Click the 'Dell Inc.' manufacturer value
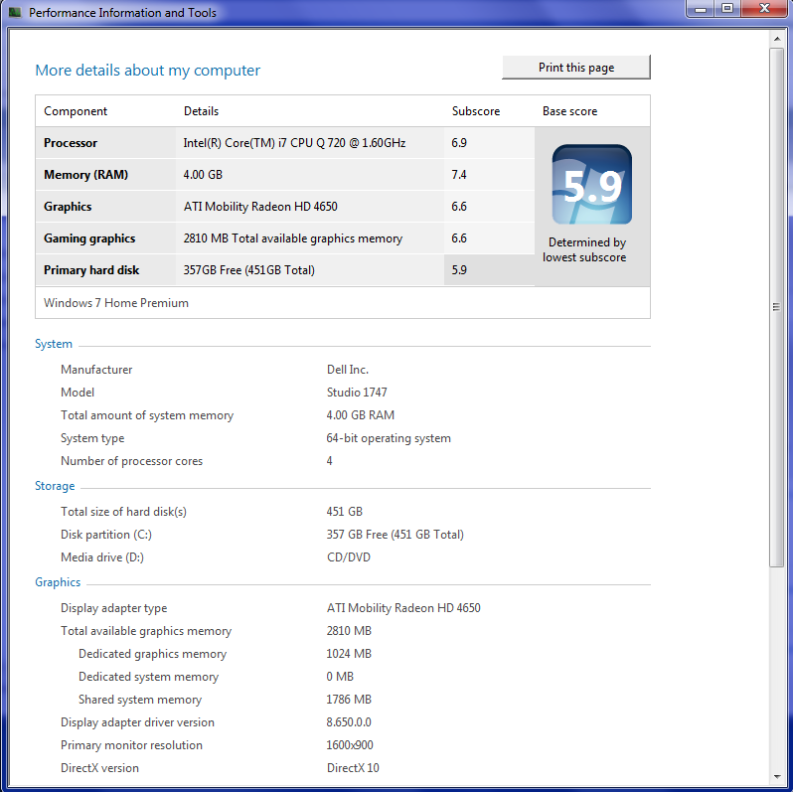This screenshot has height=792, width=793. (x=348, y=370)
